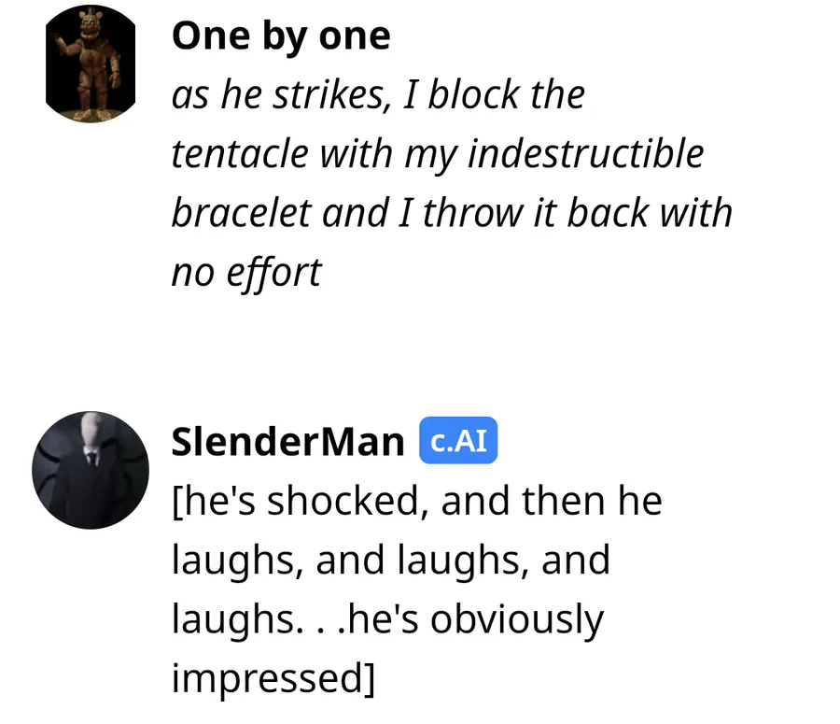The image size is (840, 724).
Task: Select the "One by one" username
Action: tap(281, 36)
